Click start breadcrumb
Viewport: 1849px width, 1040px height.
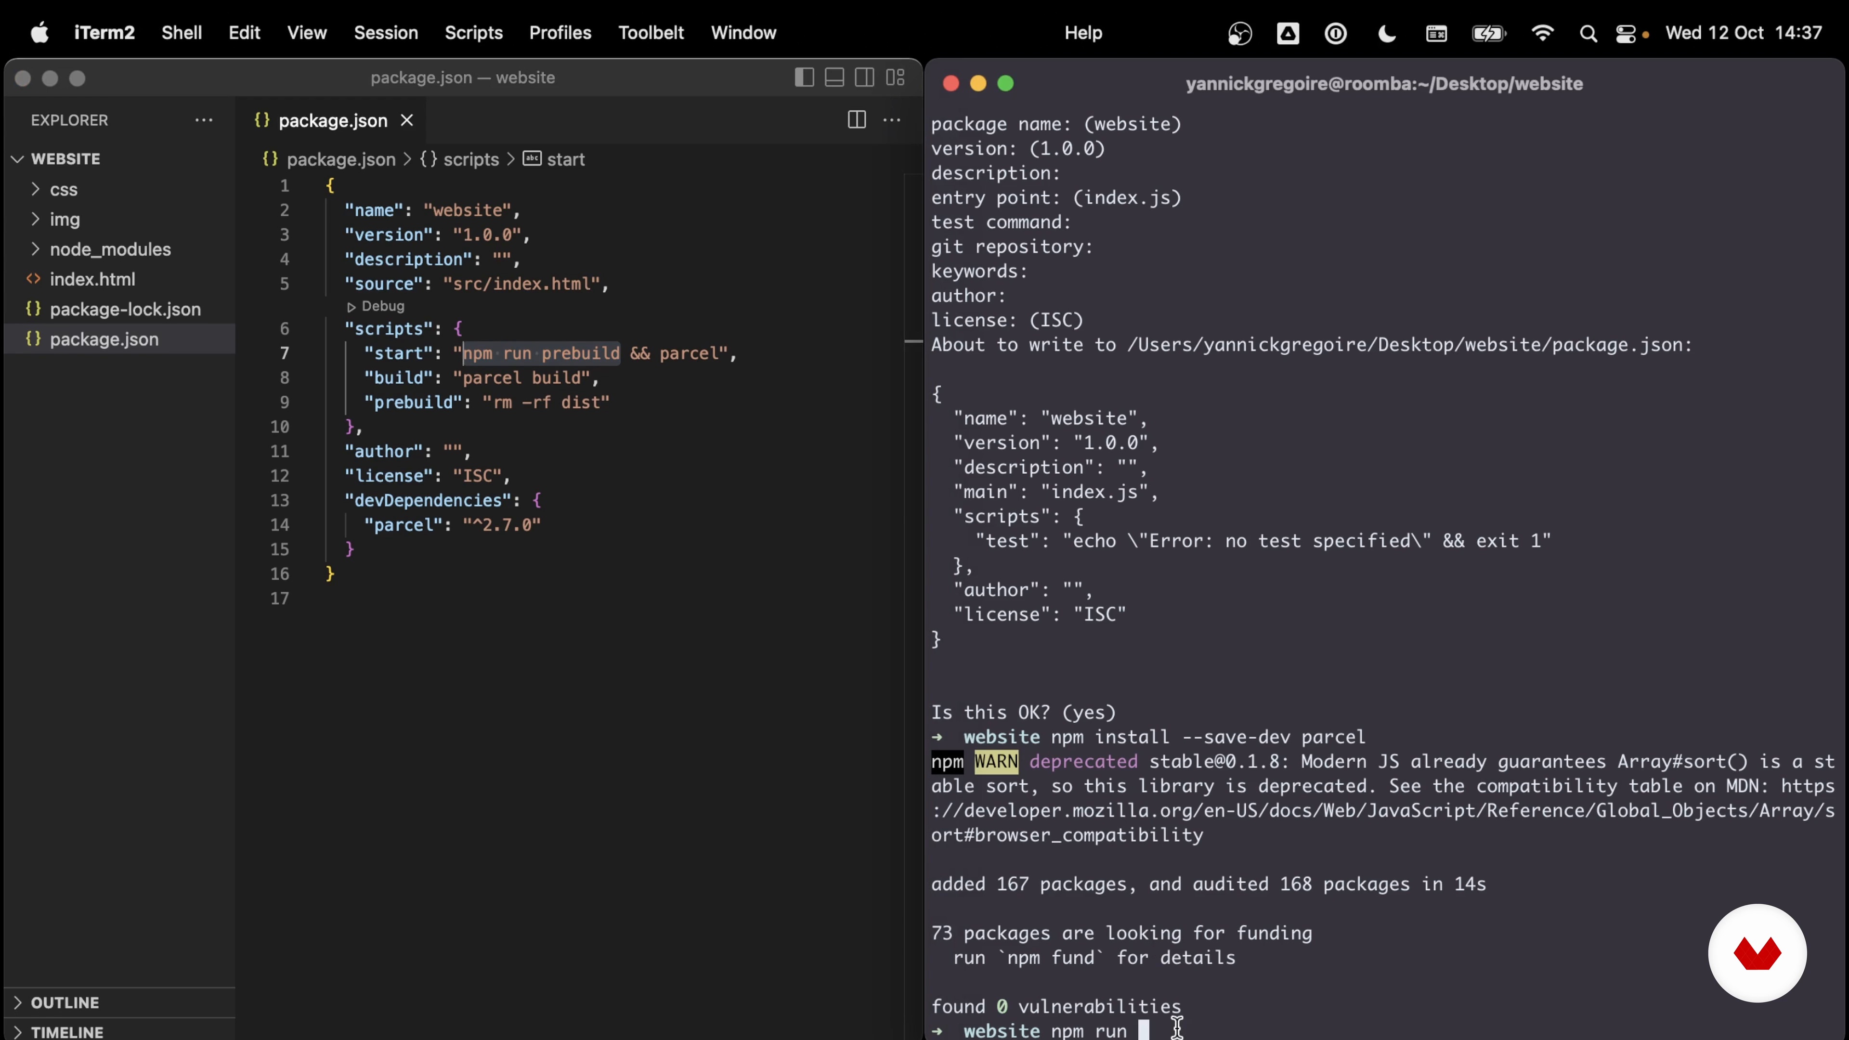[x=566, y=159]
